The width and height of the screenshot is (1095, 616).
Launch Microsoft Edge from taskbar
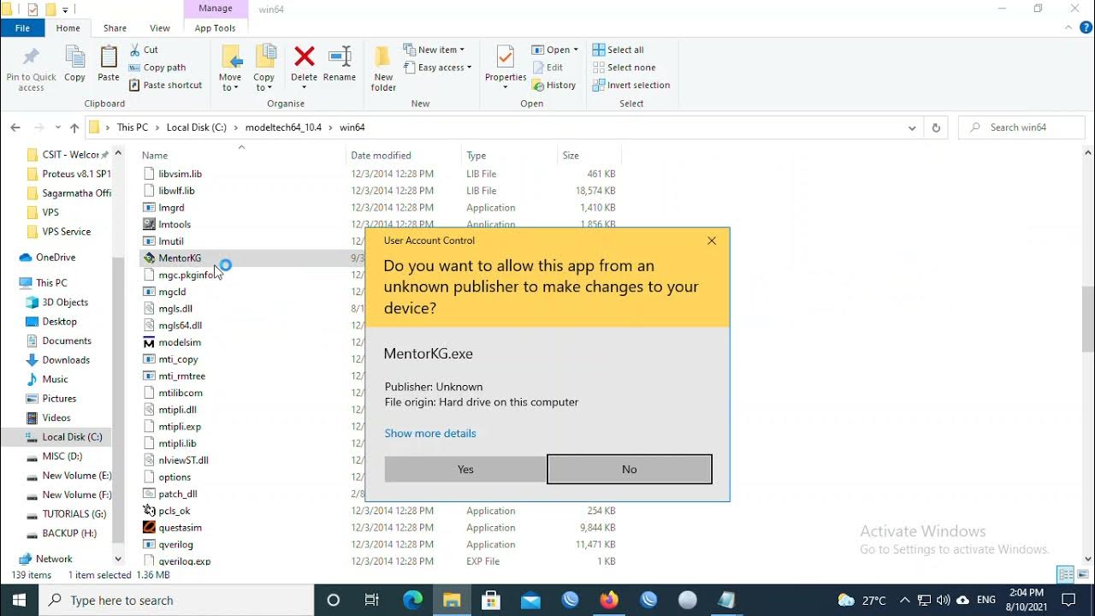pyautogui.click(x=412, y=600)
